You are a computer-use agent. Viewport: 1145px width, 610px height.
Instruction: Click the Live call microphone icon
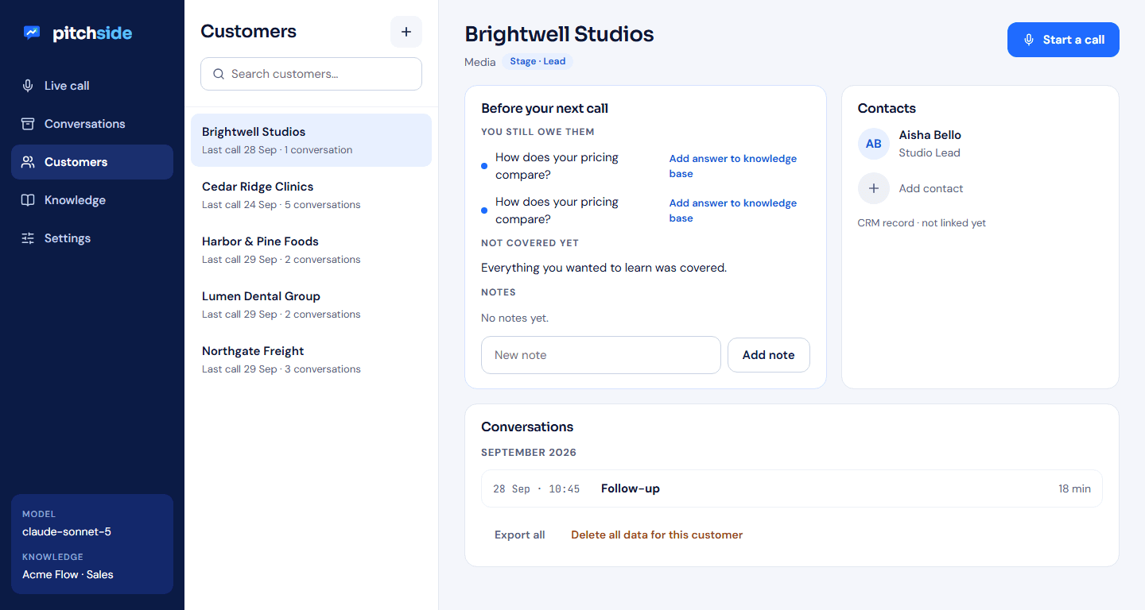point(28,86)
